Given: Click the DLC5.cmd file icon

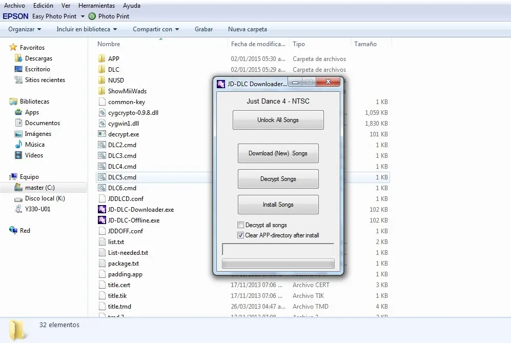Looking at the screenshot, I should [102, 177].
